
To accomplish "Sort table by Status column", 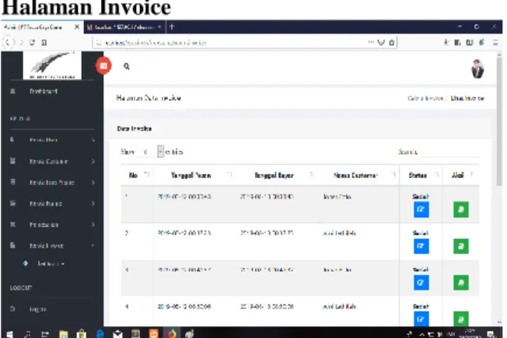I will (x=421, y=175).
